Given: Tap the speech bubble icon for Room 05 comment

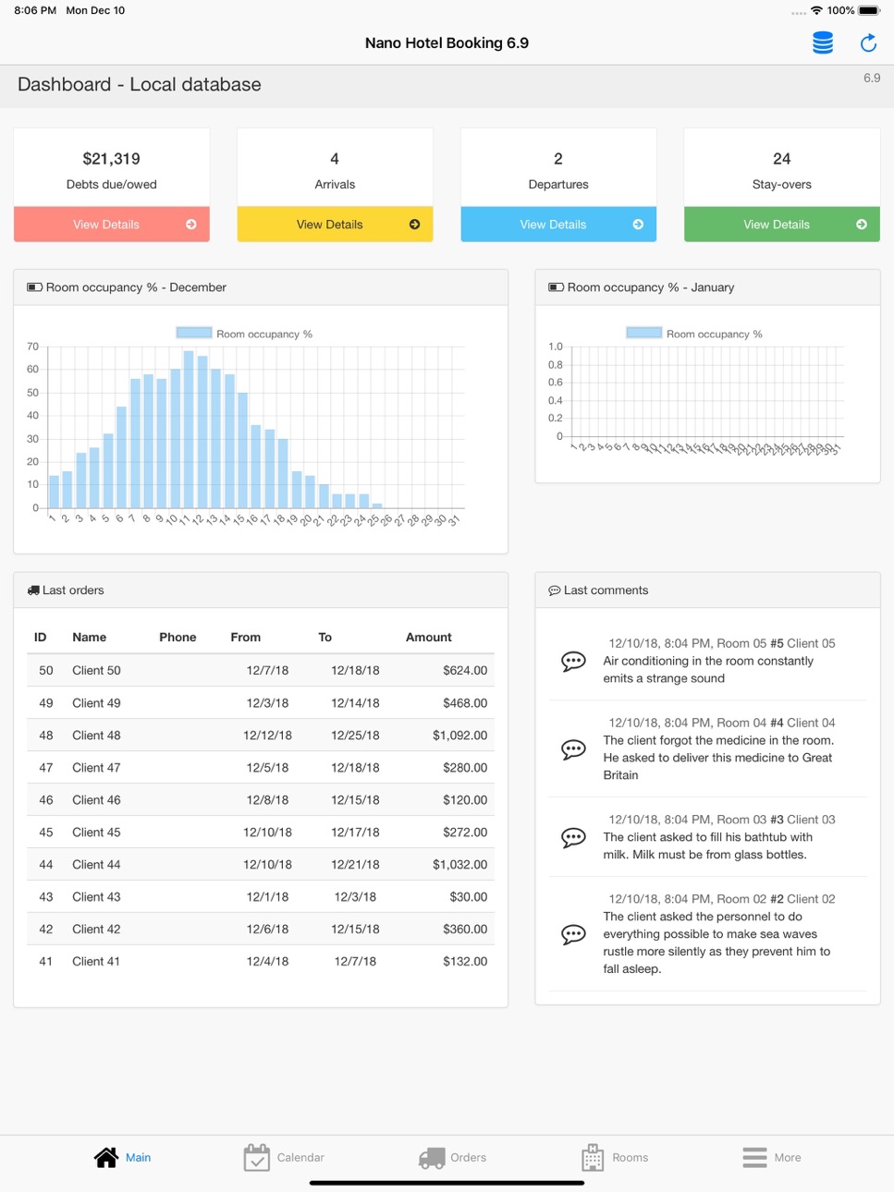Looking at the screenshot, I should point(573,662).
